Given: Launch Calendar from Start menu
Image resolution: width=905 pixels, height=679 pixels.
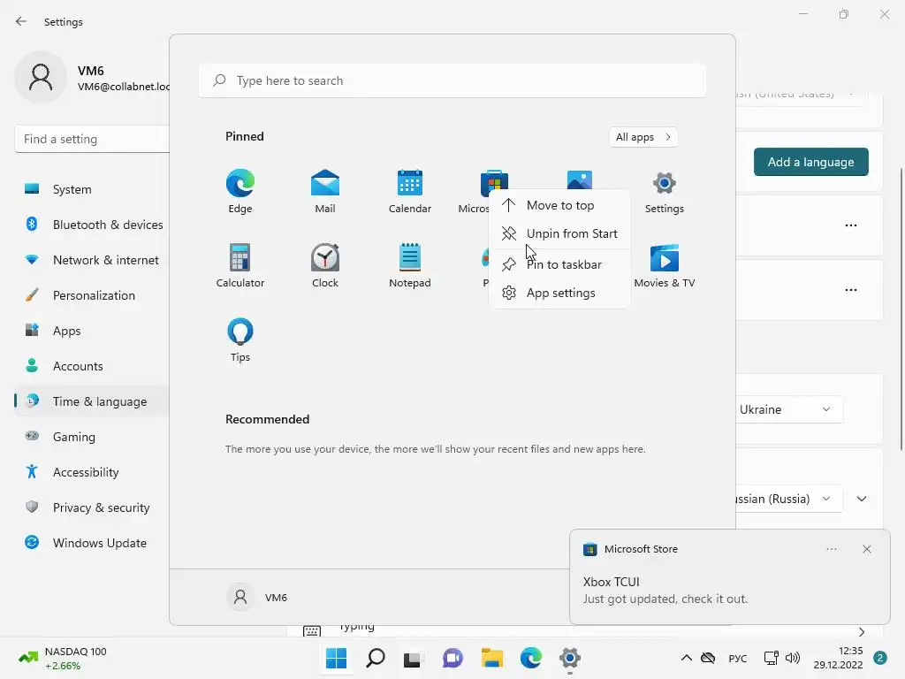Looking at the screenshot, I should point(410,191).
